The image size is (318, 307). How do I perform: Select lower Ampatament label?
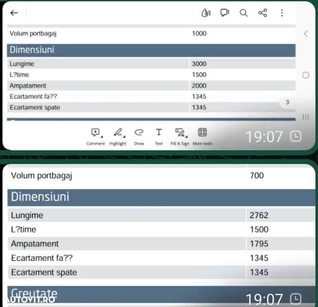(x=35, y=244)
